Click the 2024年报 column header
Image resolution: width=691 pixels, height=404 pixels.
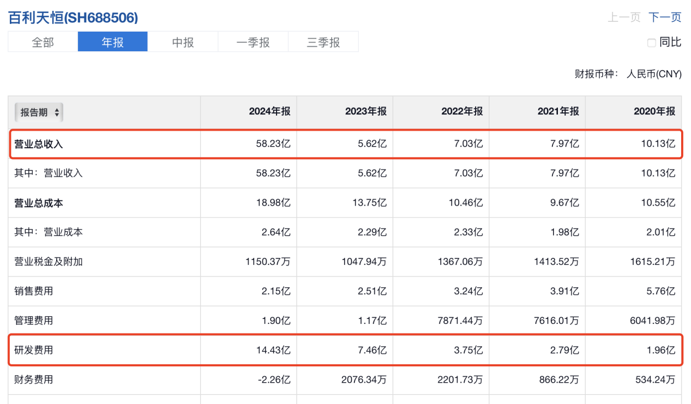(x=269, y=112)
